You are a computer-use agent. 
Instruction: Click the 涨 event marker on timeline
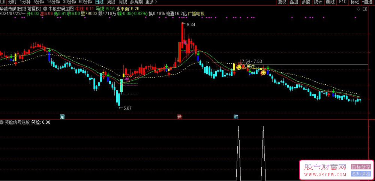click(x=179, y=117)
